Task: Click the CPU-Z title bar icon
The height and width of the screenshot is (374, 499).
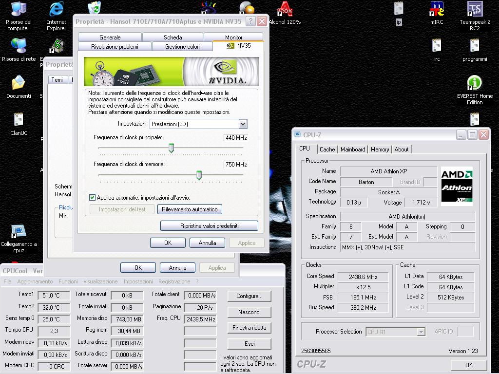Action: pos(298,134)
